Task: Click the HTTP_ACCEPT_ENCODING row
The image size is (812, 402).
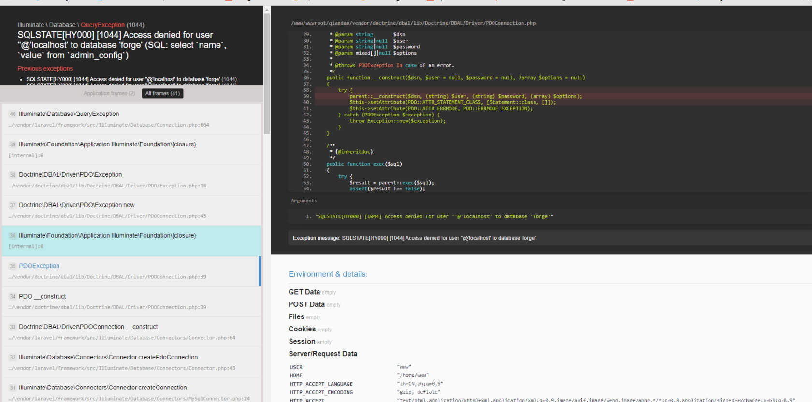Action: coord(550,392)
